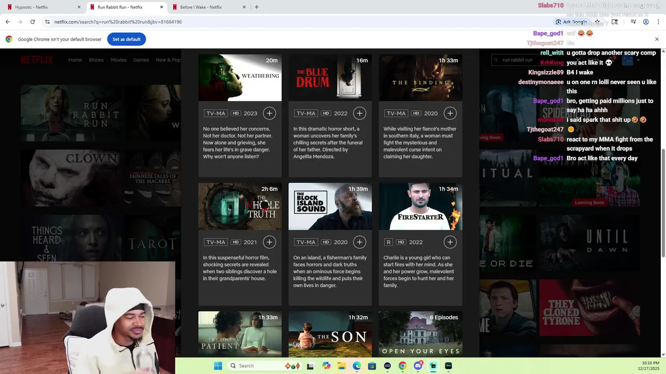The width and height of the screenshot is (666, 374).
Task: Add The Binding to My List
Action: [x=450, y=113]
